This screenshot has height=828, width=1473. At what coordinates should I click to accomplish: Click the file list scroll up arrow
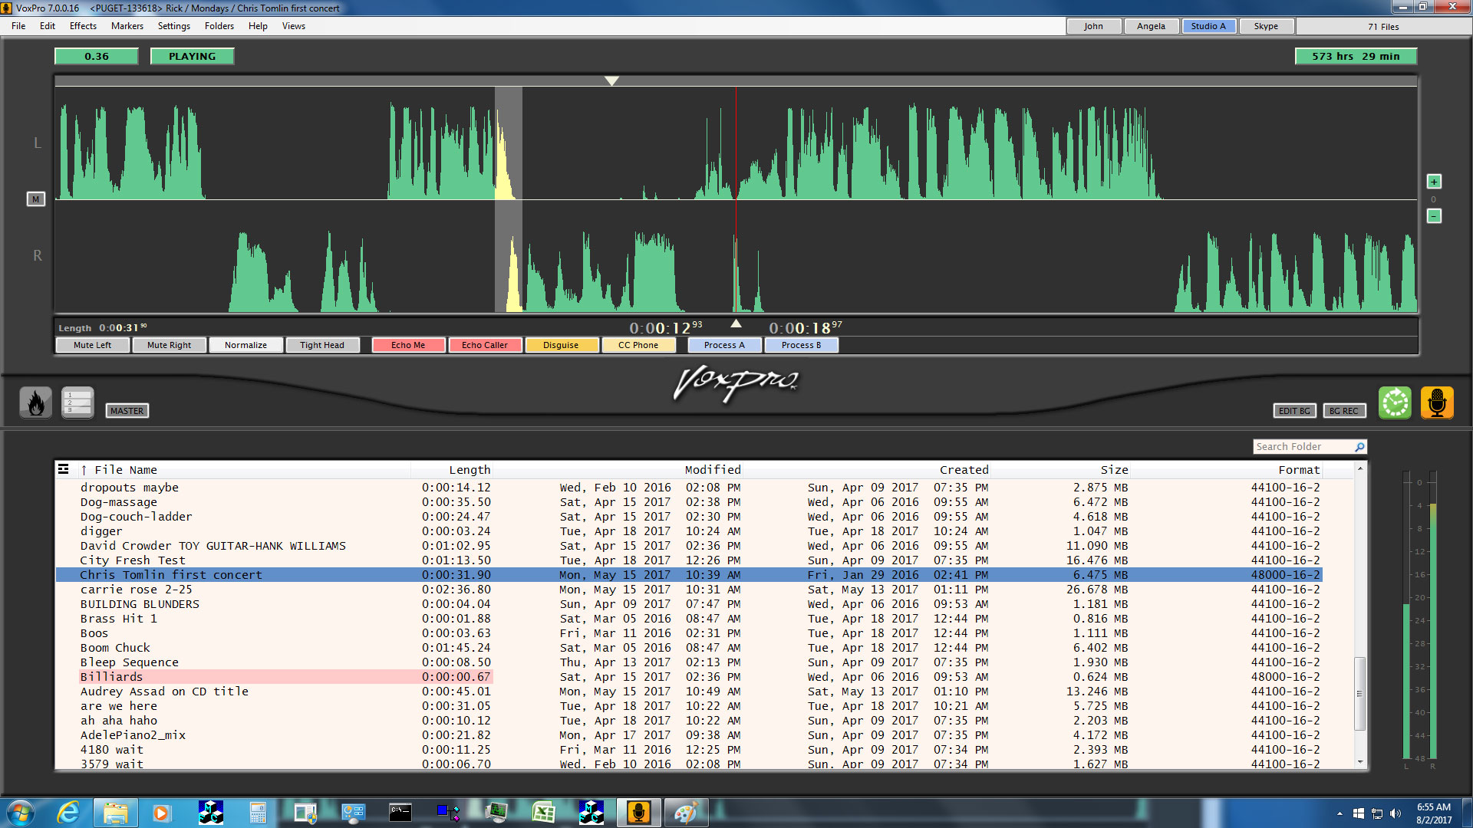coord(1359,468)
